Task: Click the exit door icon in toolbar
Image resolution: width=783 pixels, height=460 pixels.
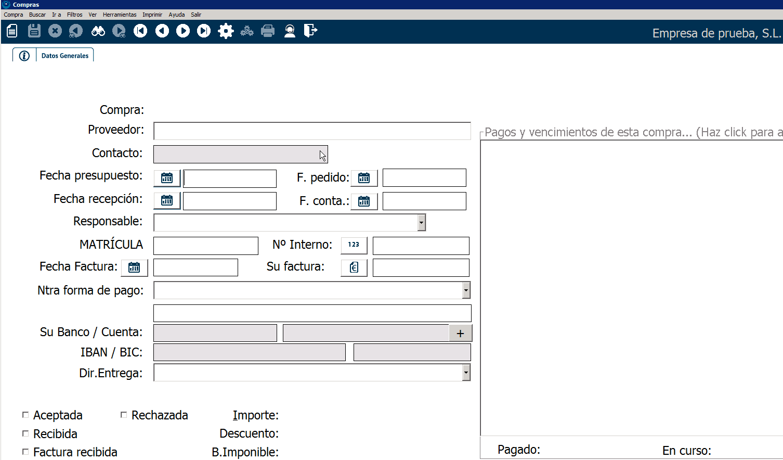Action: [x=310, y=31]
